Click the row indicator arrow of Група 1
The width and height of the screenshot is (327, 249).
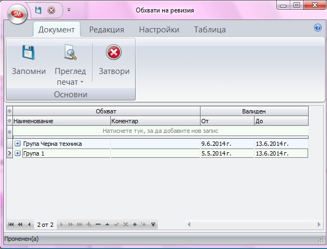click(x=10, y=153)
